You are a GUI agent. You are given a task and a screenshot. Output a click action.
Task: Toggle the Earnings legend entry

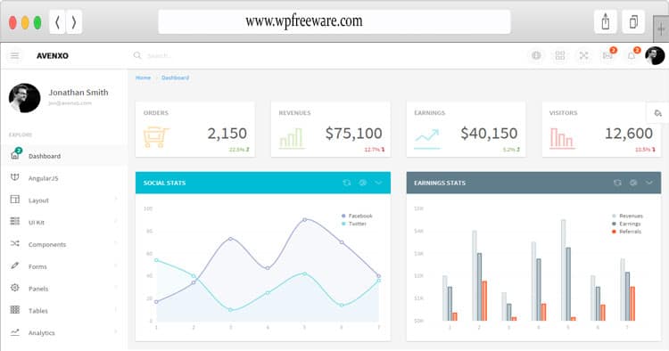pos(626,224)
